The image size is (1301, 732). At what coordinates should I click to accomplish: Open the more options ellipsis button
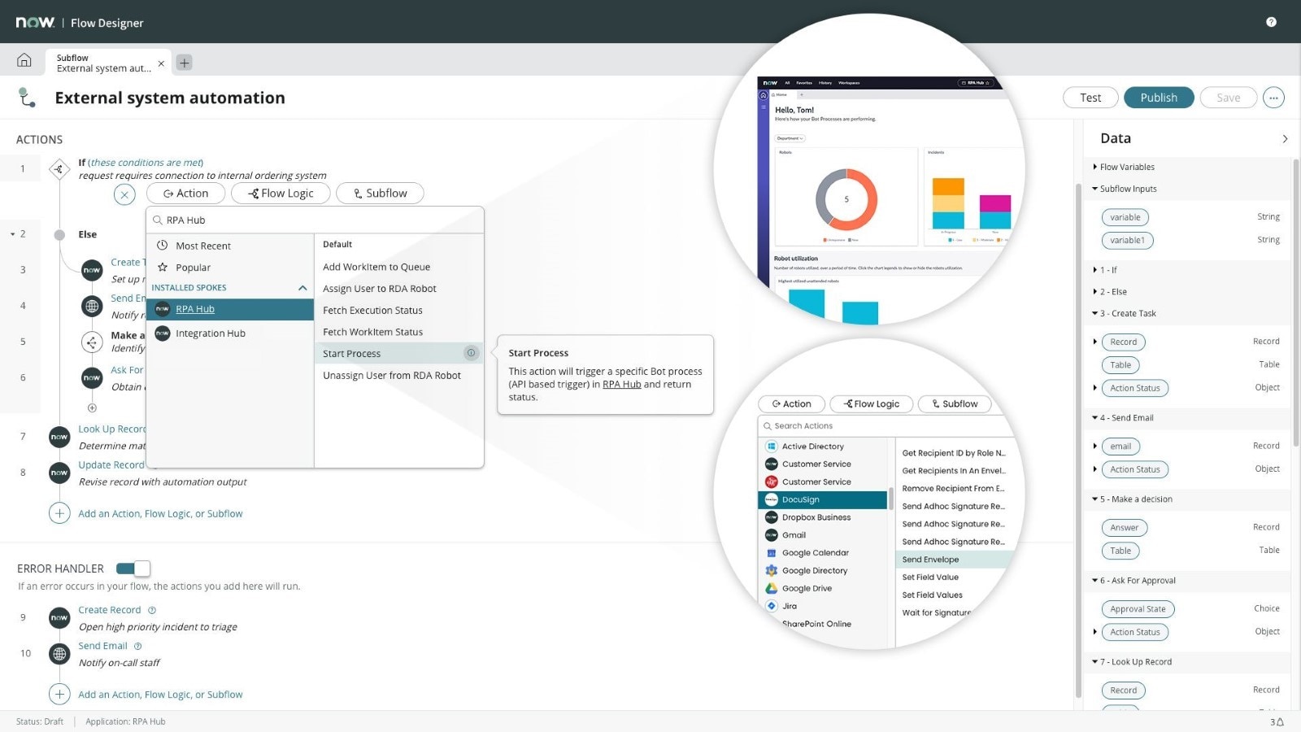point(1273,98)
